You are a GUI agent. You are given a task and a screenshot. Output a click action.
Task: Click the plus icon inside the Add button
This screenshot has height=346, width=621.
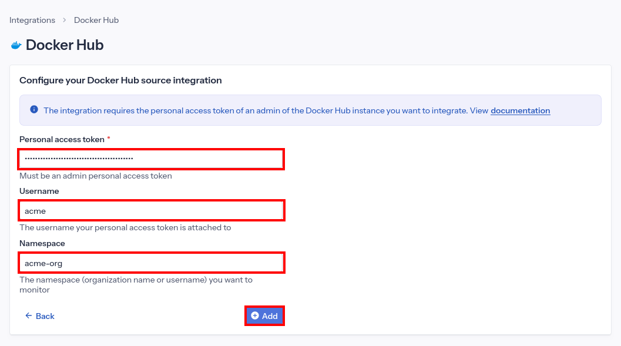click(x=255, y=315)
